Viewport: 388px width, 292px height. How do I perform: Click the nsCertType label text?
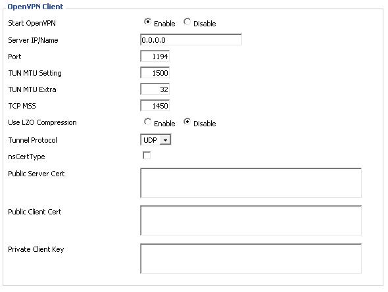pos(26,157)
